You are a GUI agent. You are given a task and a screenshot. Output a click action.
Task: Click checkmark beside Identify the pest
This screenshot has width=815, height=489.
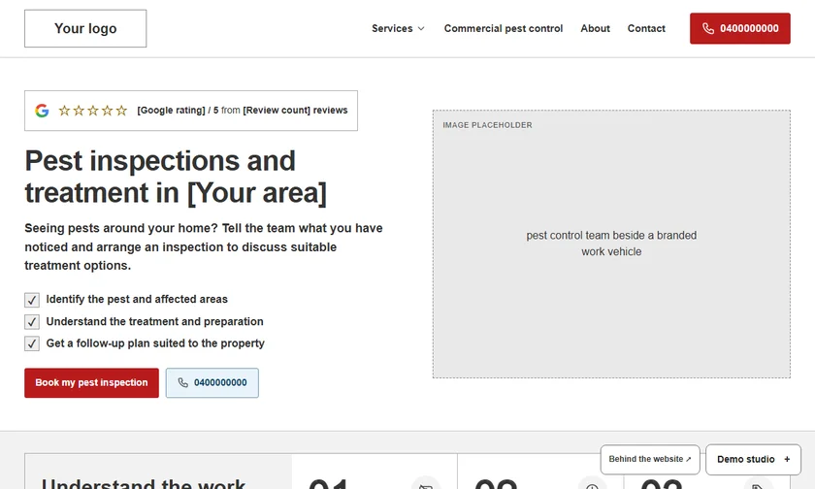pyautogui.click(x=32, y=300)
